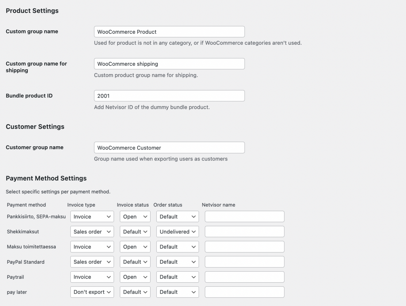Screen dimensions: 406x306
Task: Expand Sales order dropdown for PayPal Standard
Action: [x=92, y=262]
